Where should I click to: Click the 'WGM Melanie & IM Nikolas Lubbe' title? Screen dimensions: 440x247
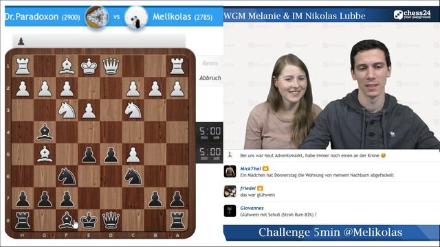[294, 16]
